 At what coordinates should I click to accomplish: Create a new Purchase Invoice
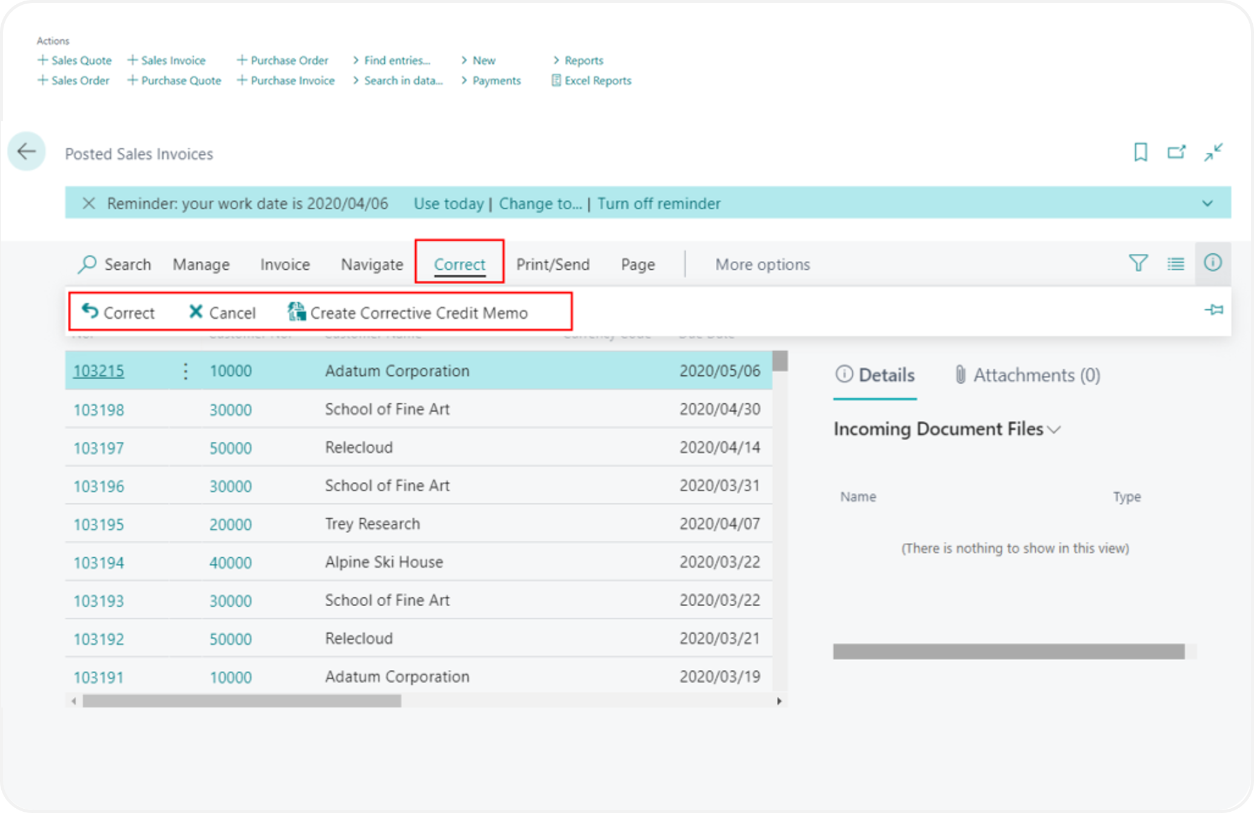[x=285, y=80]
